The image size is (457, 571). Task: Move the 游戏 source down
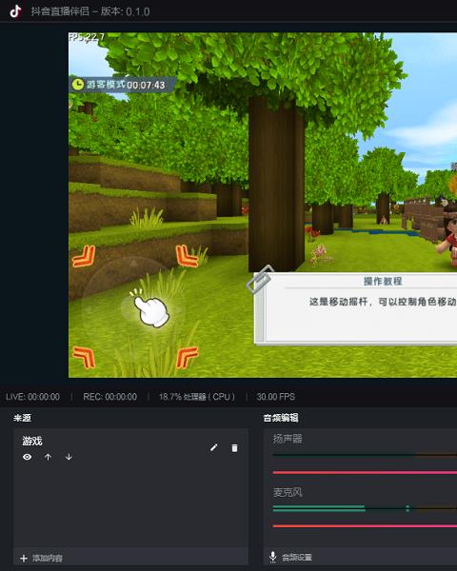(69, 457)
